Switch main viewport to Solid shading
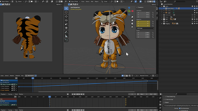The width and height of the screenshot is (198, 111). (150, 2)
